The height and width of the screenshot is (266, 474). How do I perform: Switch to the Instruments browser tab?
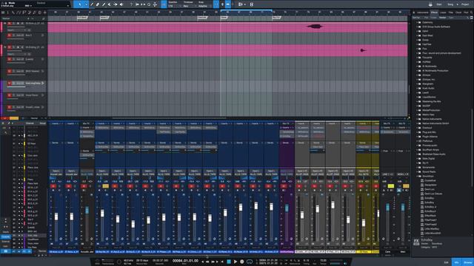coord(423,13)
